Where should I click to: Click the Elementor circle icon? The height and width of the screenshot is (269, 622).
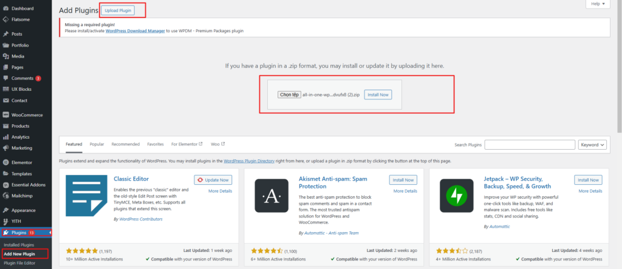coord(5,162)
